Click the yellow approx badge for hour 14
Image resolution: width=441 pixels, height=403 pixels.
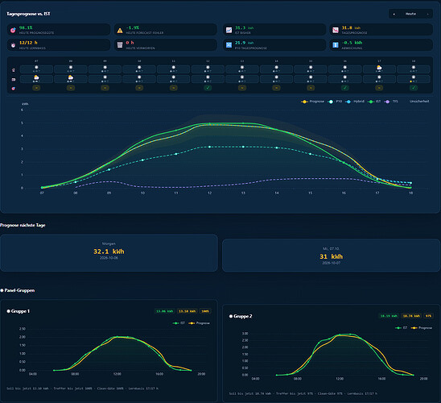(x=276, y=88)
